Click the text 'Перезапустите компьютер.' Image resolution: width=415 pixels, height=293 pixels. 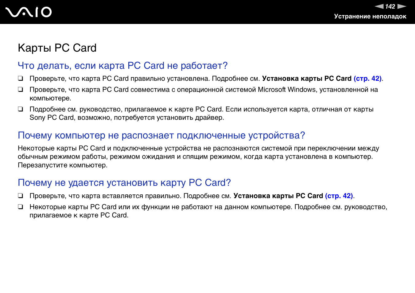[x=63, y=165]
